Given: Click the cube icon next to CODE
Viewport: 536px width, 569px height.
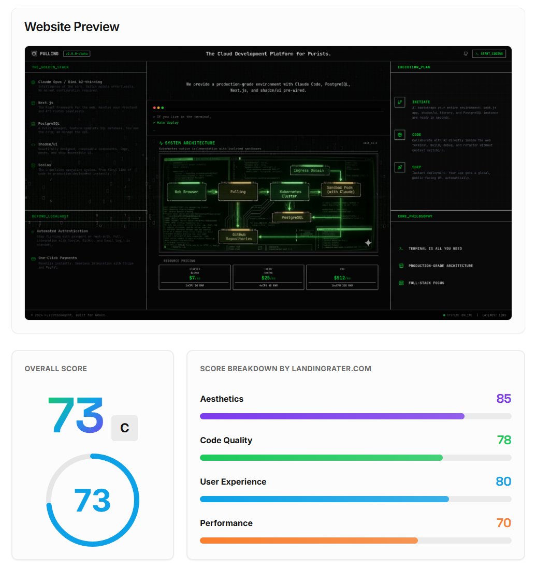Looking at the screenshot, I should pyautogui.click(x=400, y=135).
